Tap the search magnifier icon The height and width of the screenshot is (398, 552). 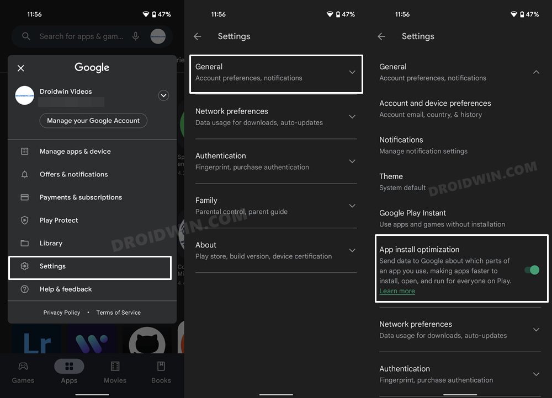(x=25, y=36)
